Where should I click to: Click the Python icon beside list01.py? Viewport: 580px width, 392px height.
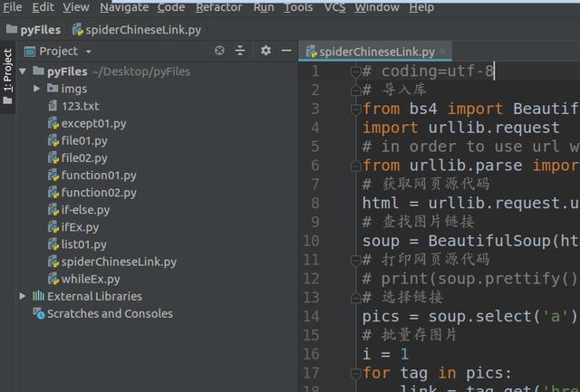[x=53, y=244]
